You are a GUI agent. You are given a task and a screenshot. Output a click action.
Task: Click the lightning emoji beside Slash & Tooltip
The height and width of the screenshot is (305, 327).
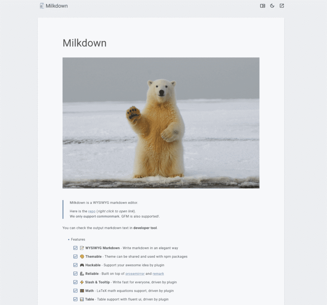[82, 282]
